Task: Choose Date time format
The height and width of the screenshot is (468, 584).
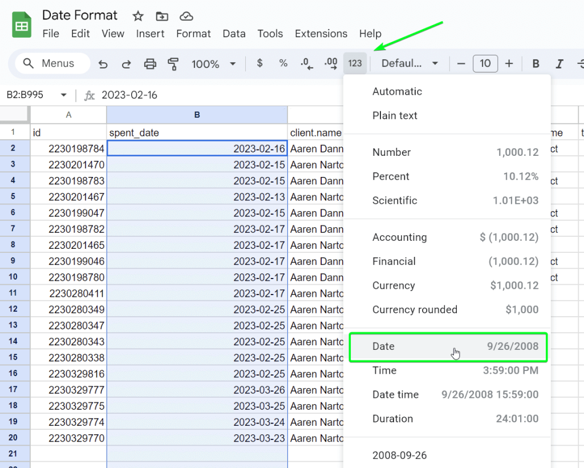Action: tap(447, 394)
